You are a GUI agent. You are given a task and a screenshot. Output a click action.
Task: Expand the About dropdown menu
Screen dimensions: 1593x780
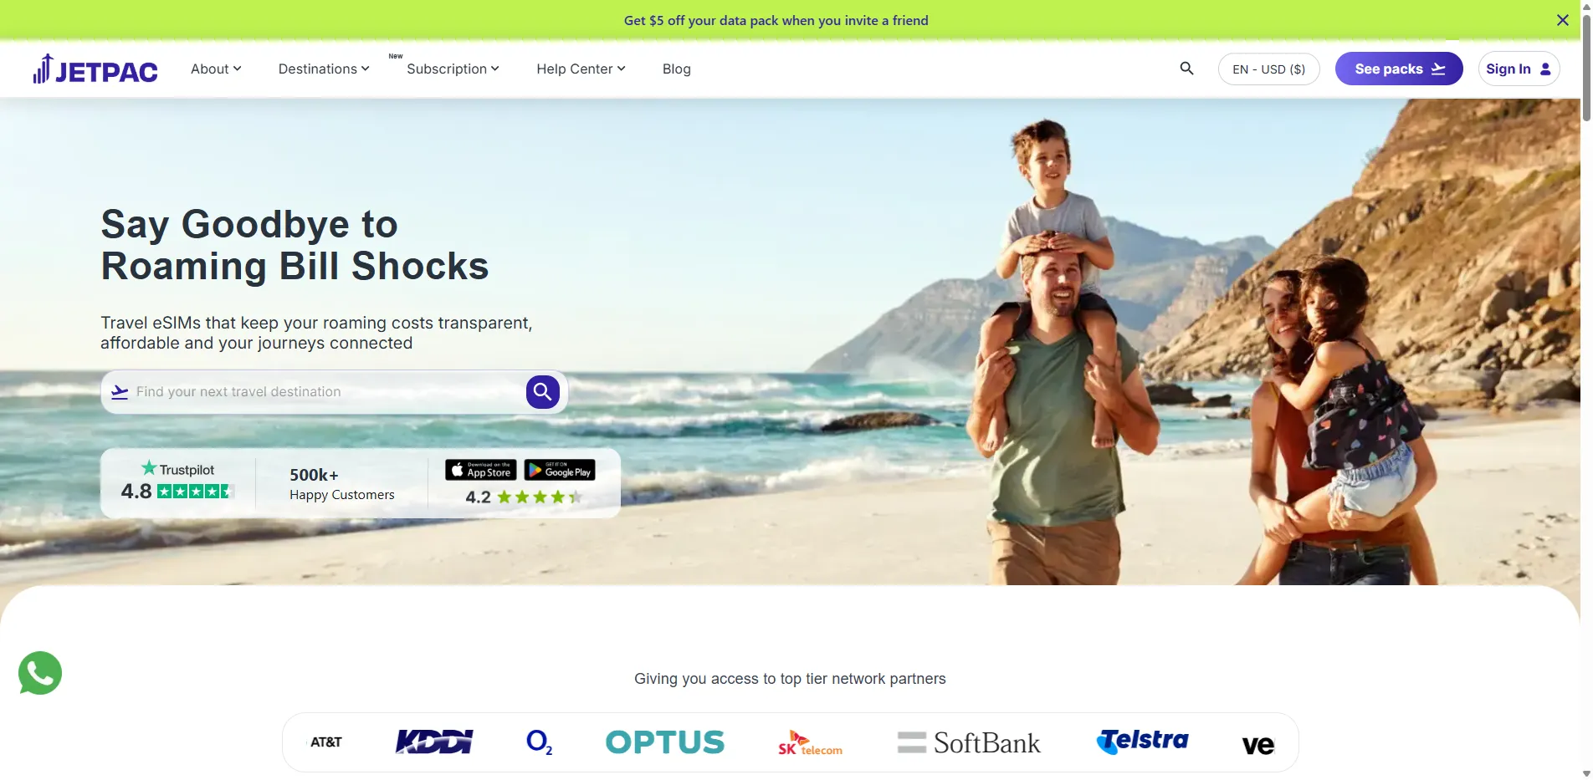216,69
